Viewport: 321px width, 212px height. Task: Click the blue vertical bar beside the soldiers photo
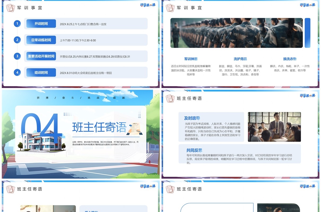[307, 33]
